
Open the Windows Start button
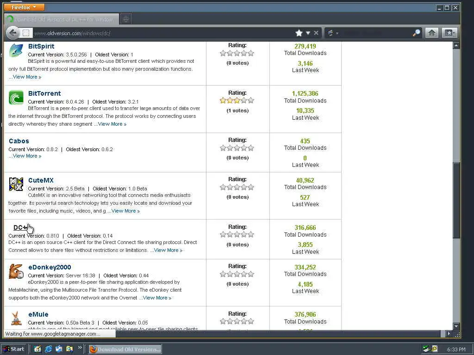coord(14,349)
